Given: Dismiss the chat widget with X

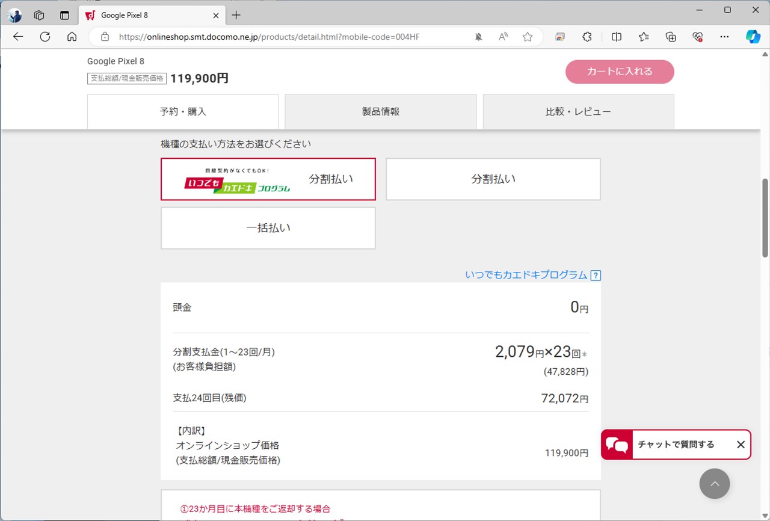Looking at the screenshot, I should click(x=741, y=445).
